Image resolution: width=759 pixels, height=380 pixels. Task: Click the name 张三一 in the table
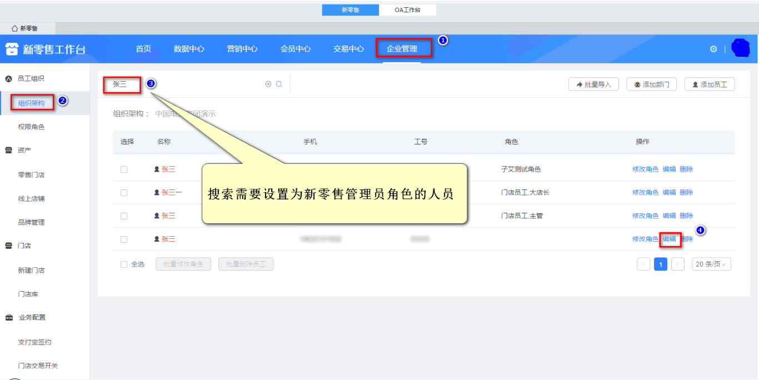(172, 193)
